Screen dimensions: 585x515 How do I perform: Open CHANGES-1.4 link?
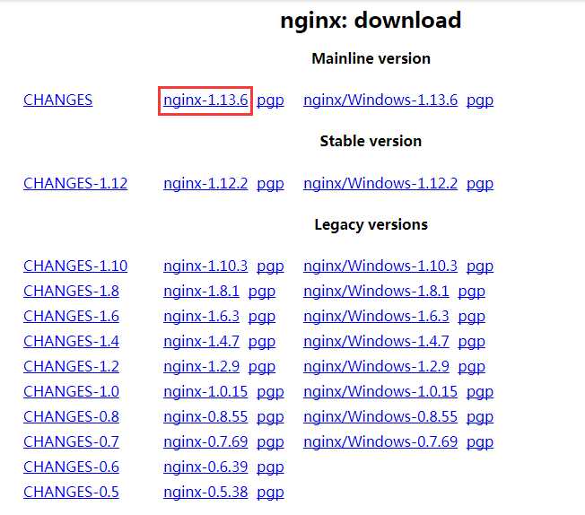click(71, 341)
